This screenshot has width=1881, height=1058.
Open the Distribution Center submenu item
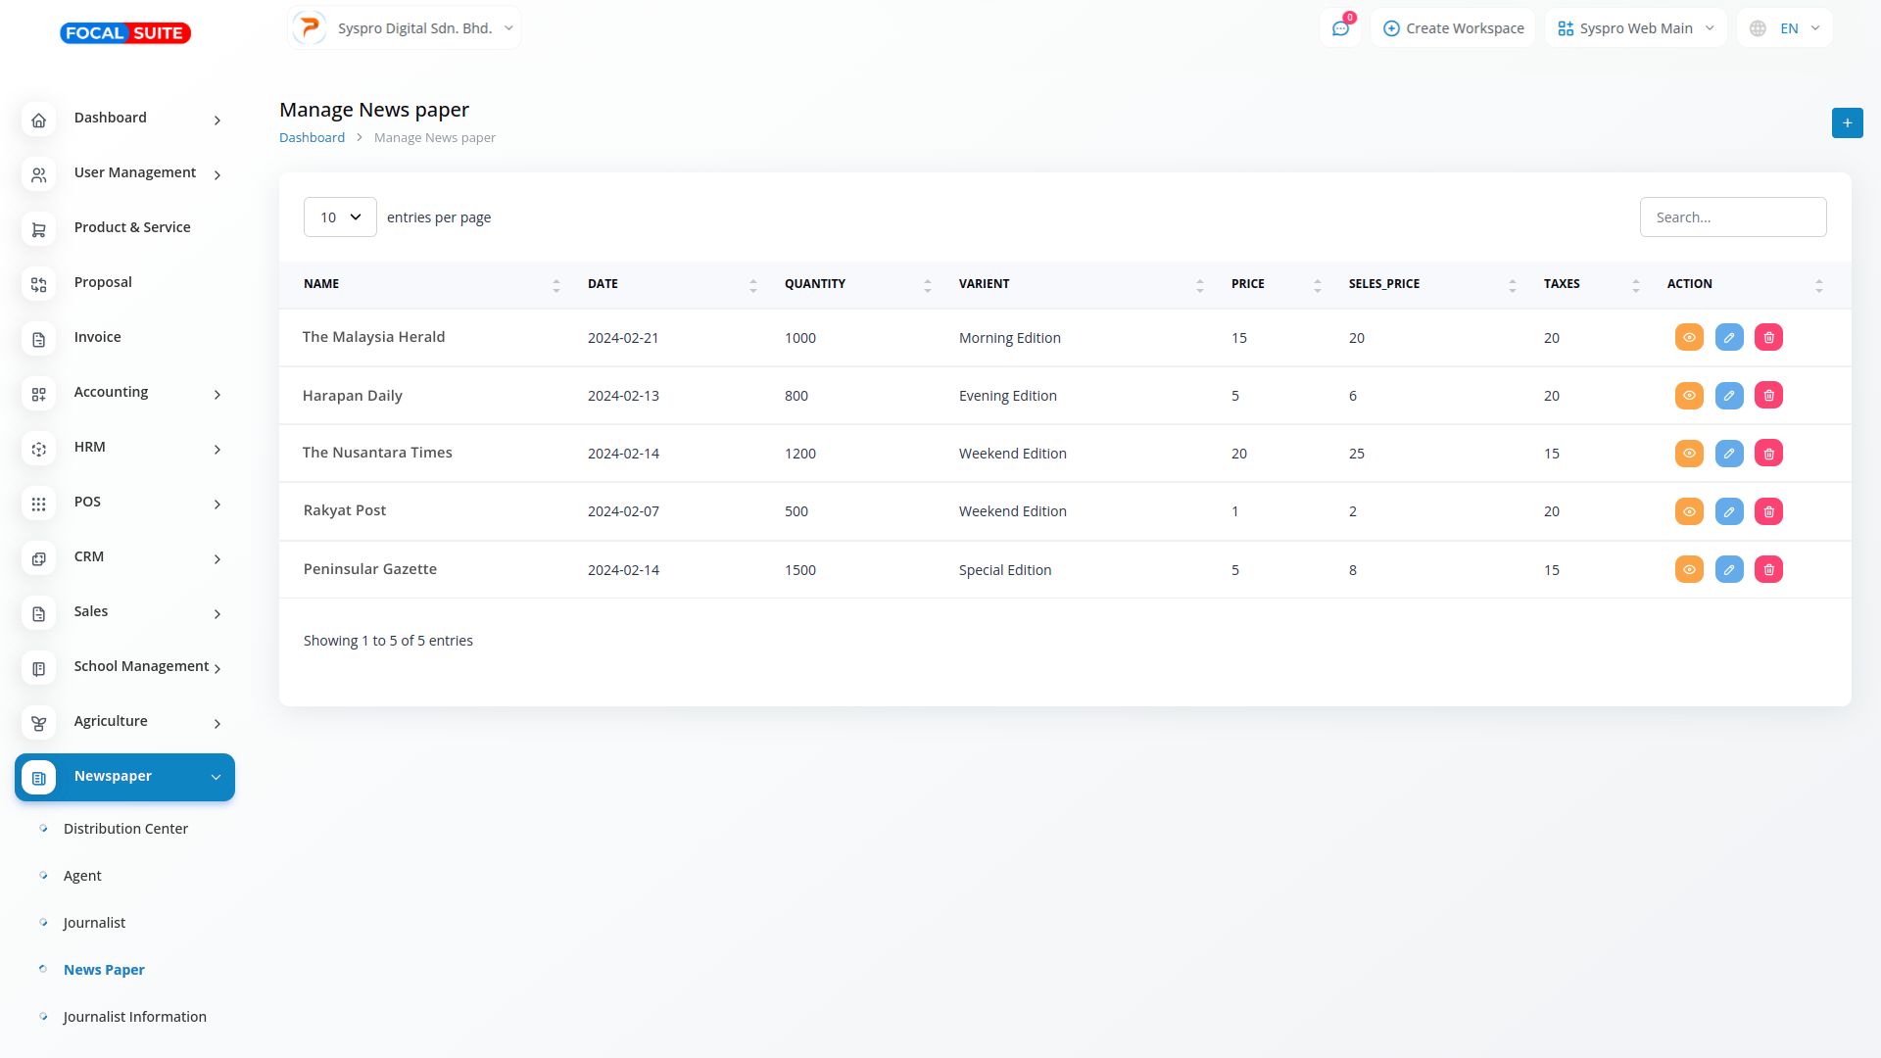tap(125, 829)
